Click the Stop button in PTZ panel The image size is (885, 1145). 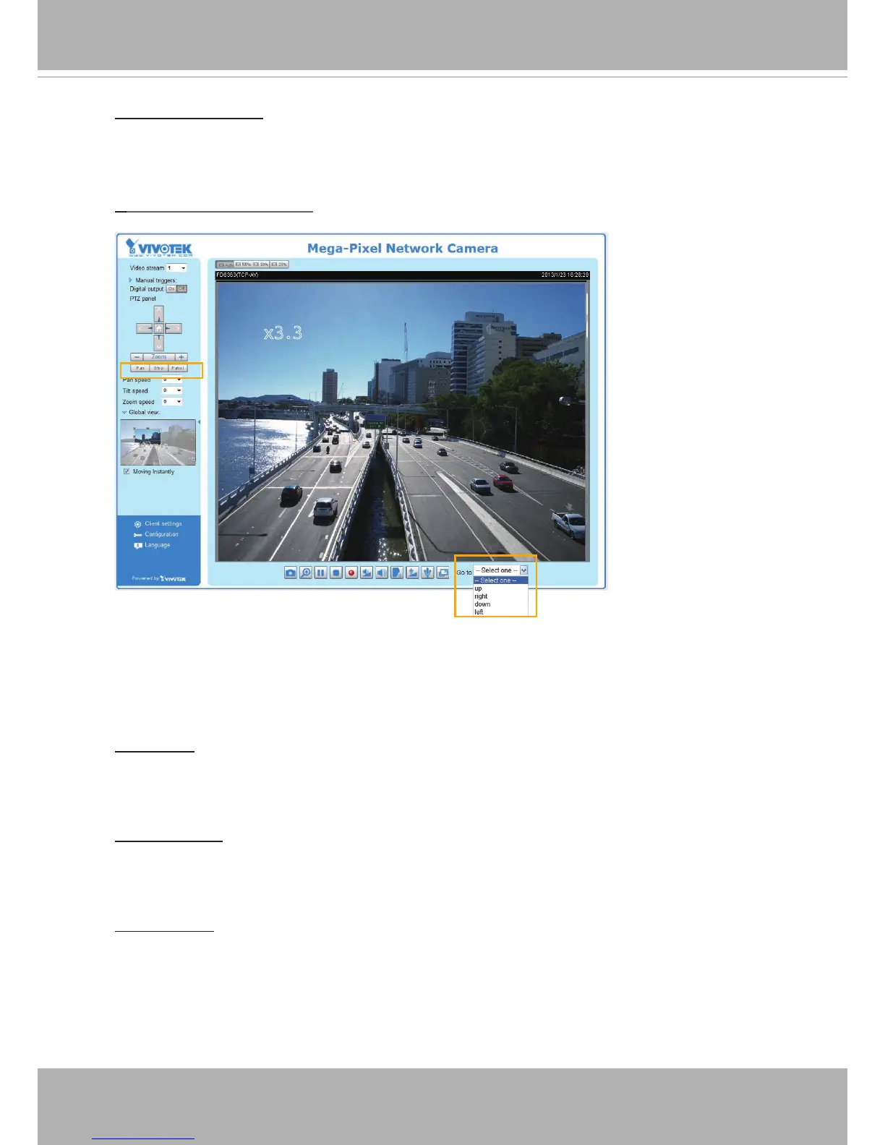pos(158,368)
